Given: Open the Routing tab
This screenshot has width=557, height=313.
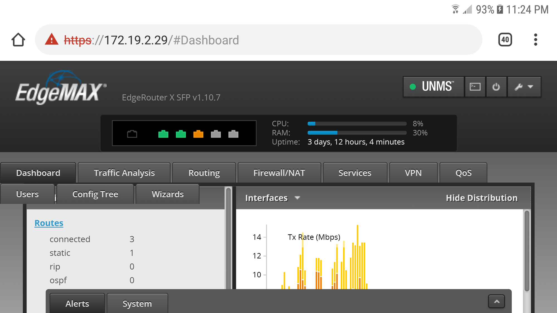Looking at the screenshot, I should tap(204, 173).
